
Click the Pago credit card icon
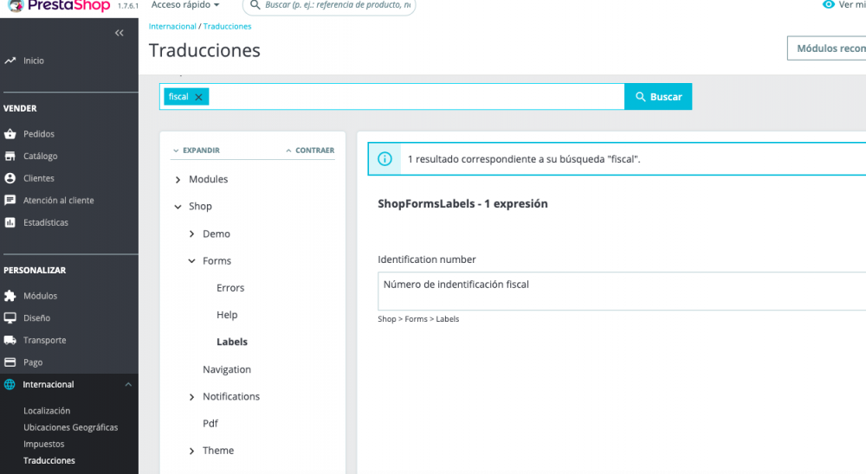tap(10, 362)
